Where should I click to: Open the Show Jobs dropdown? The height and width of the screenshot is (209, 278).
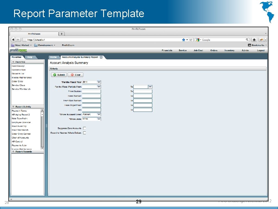tap(99, 119)
